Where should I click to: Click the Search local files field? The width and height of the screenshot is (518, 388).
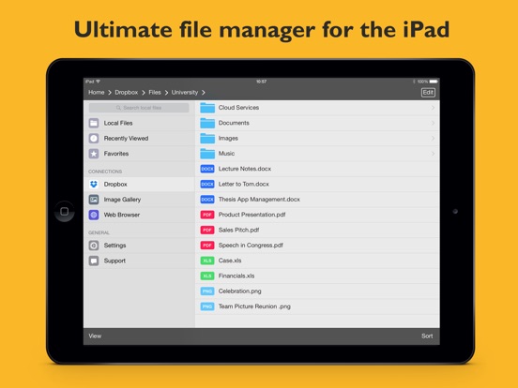[x=139, y=108]
